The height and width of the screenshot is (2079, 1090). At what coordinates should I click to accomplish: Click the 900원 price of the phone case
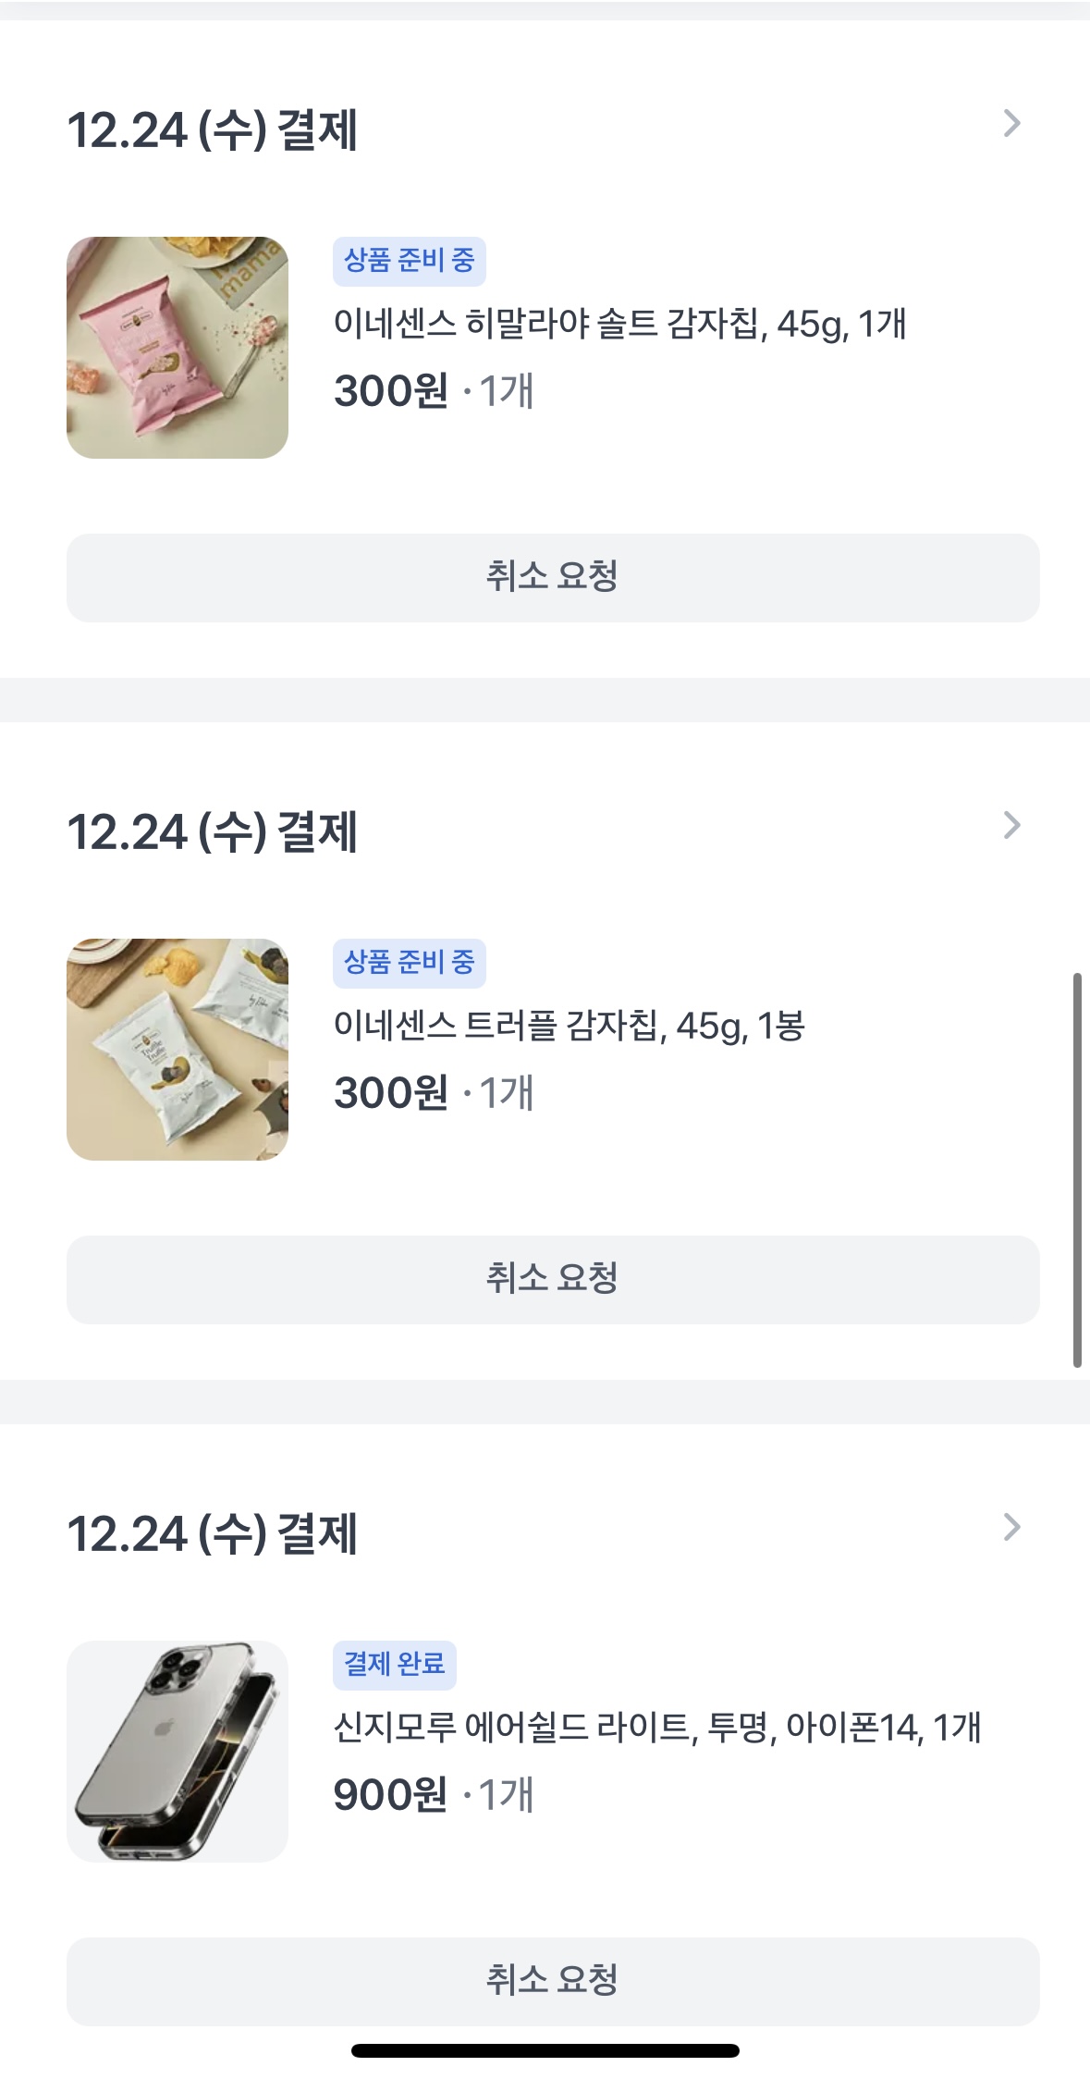pyautogui.click(x=390, y=1795)
